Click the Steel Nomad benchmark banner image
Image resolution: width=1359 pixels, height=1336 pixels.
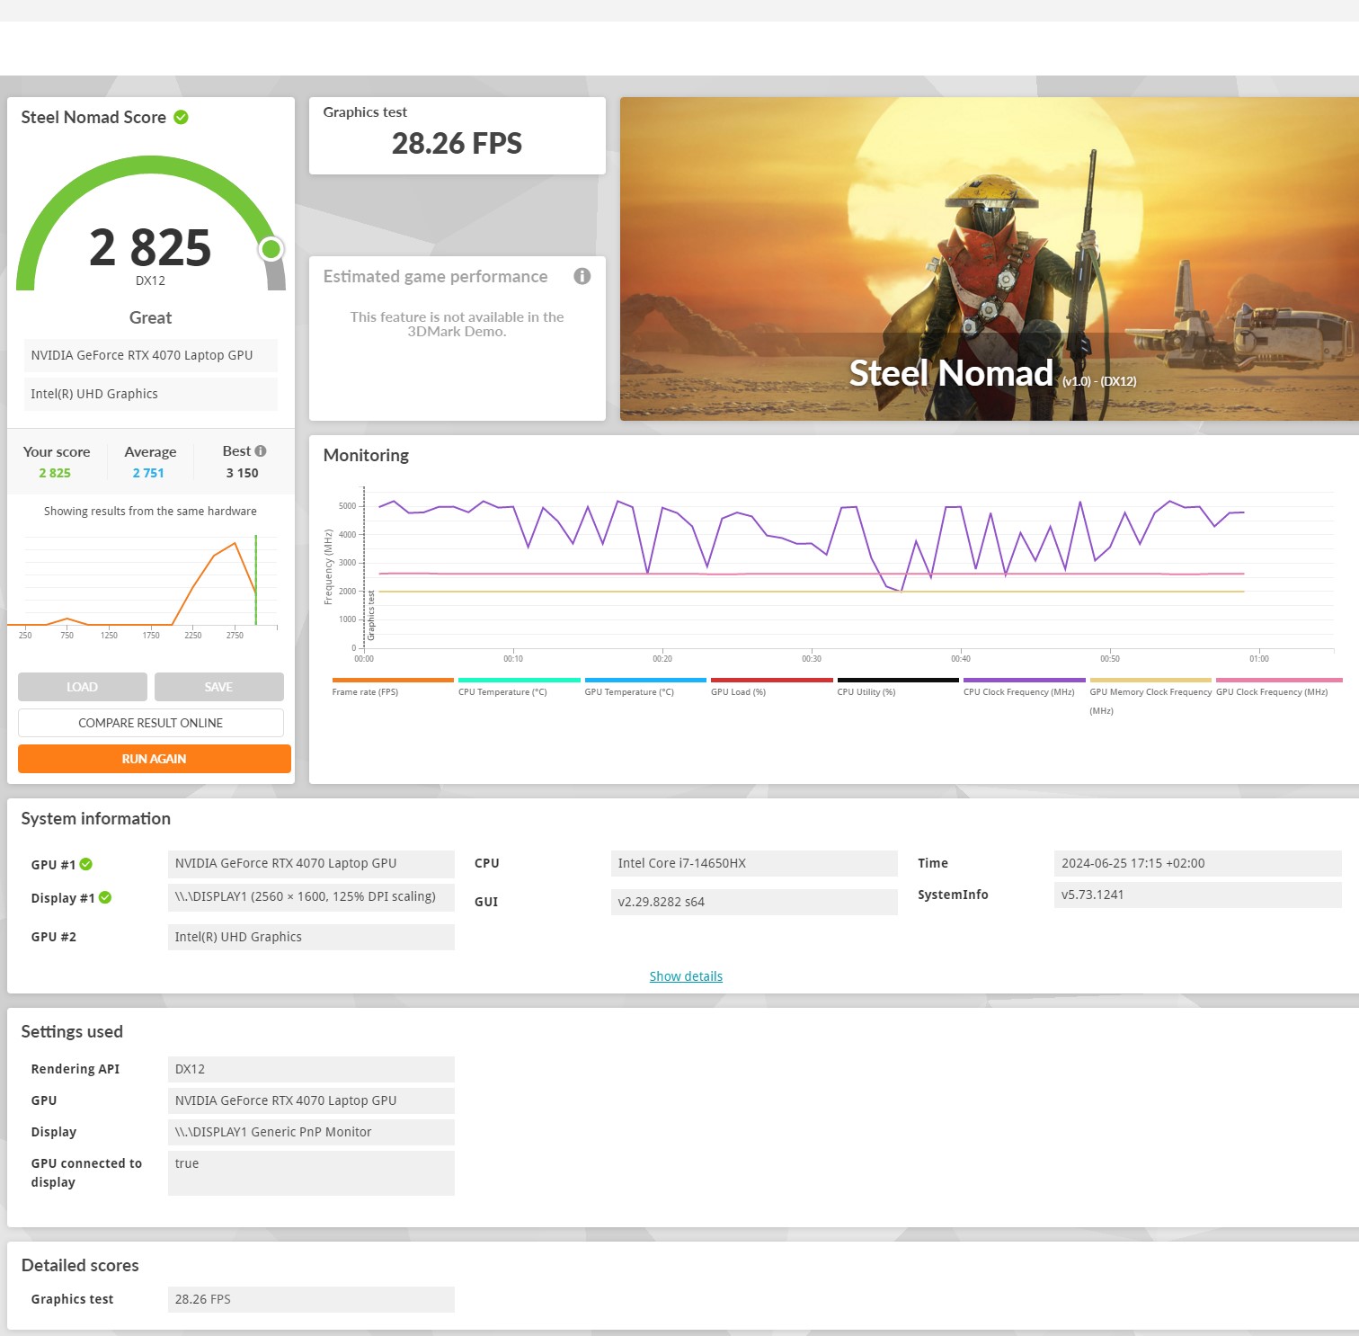pos(989,259)
